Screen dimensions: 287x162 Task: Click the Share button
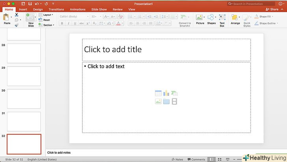tap(272, 9)
